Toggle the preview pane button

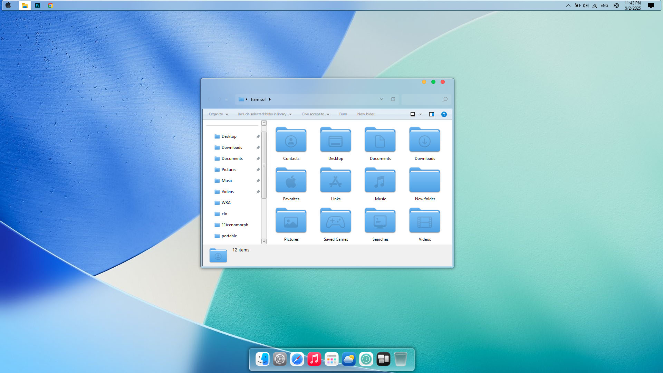click(x=431, y=114)
